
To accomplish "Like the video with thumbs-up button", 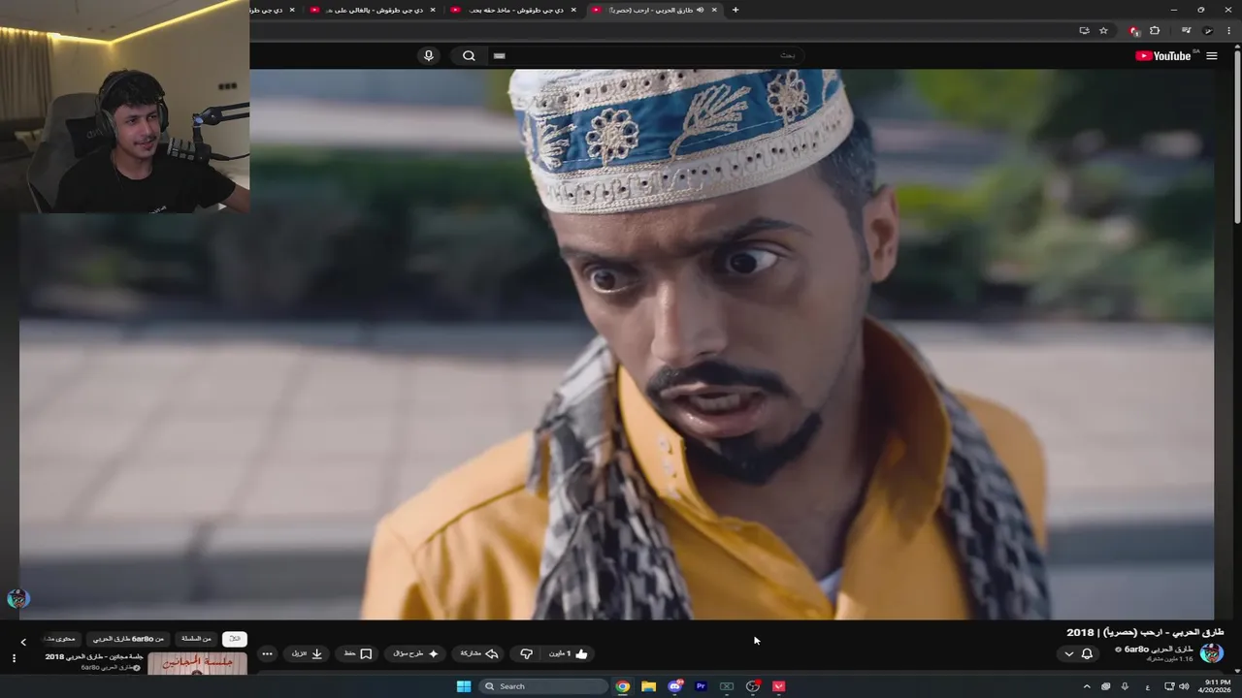I will [x=569, y=654].
